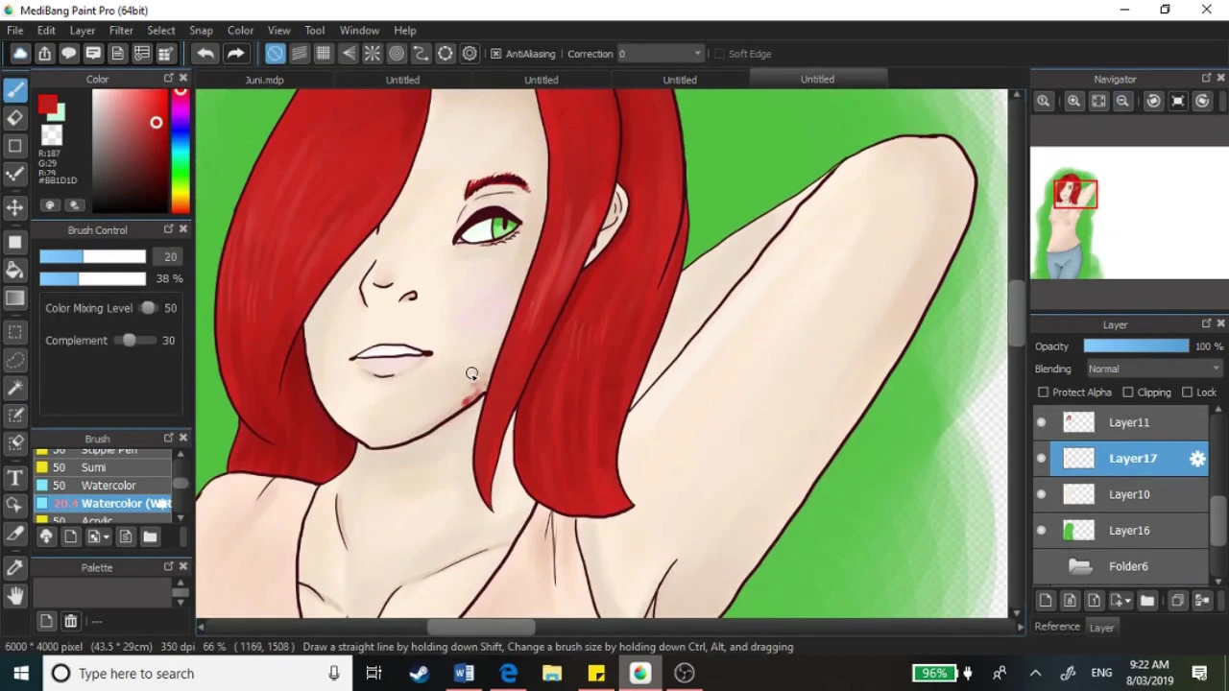1229x691 pixels.
Task: Hide Layer10 using its visibility dot
Action: pos(1042,494)
